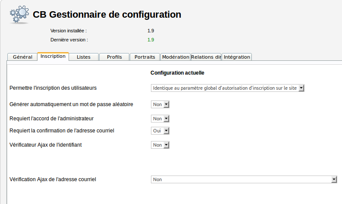Switch to the Listes tab

tap(83, 57)
